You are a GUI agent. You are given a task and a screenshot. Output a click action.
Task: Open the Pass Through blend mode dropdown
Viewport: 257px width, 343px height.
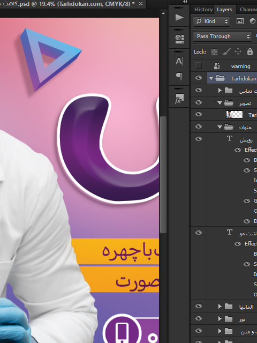(x=223, y=36)
